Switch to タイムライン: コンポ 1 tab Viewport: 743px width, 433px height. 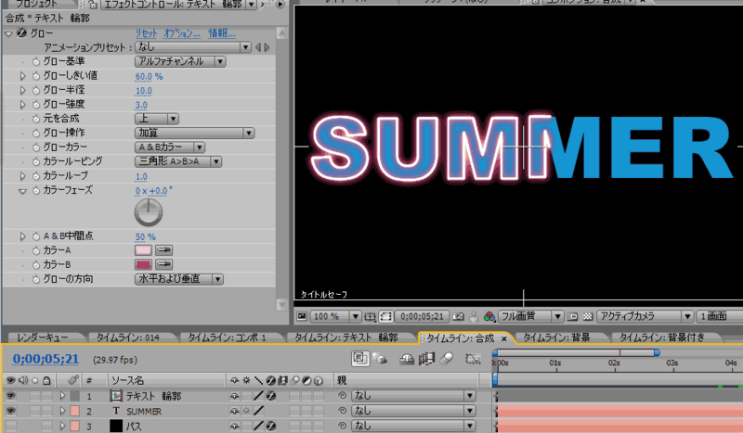227,337
